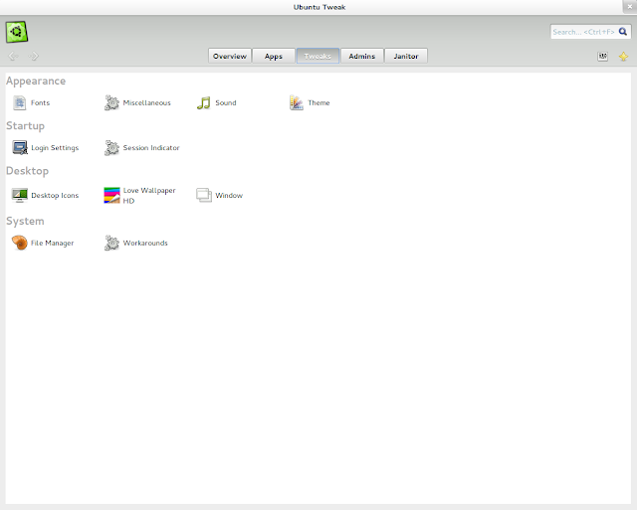
Task: Open the Love Wallpaper HD icon
Action: [x=111, y=195]
